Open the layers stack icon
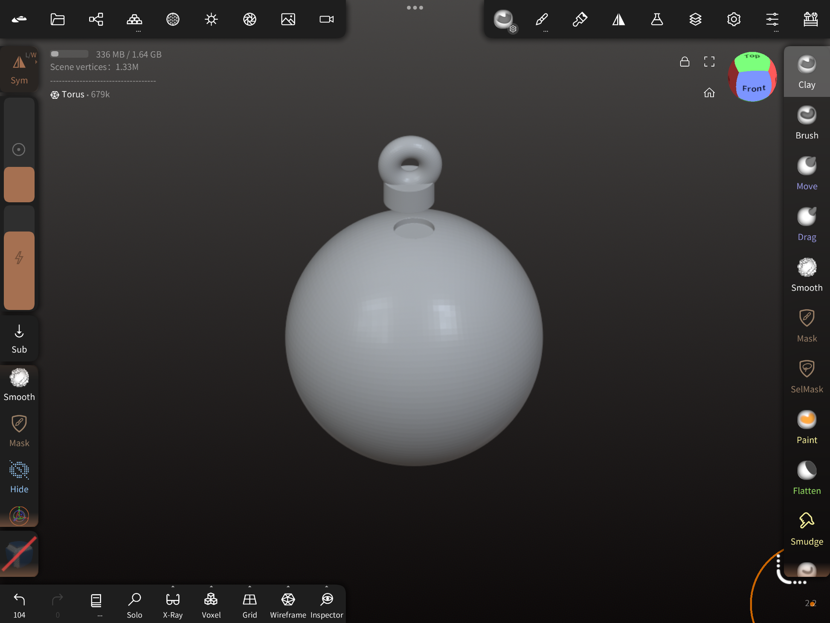Image resolution: width=830 pixels, height=623 pixels. tap(695, 19)
